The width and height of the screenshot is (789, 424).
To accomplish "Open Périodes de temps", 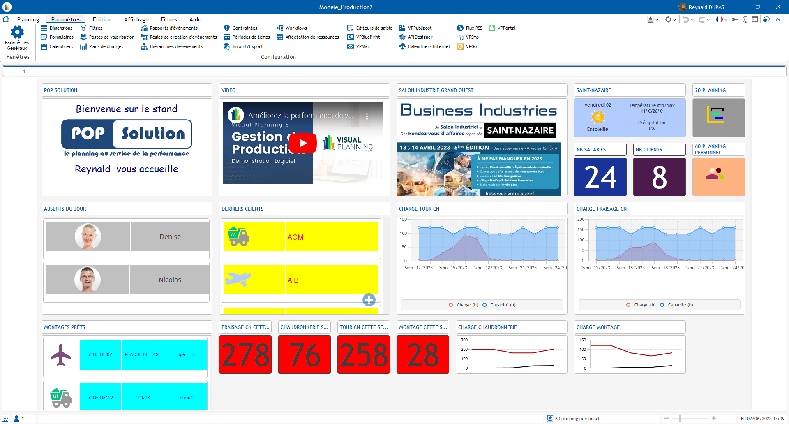I will coord(247,37).
